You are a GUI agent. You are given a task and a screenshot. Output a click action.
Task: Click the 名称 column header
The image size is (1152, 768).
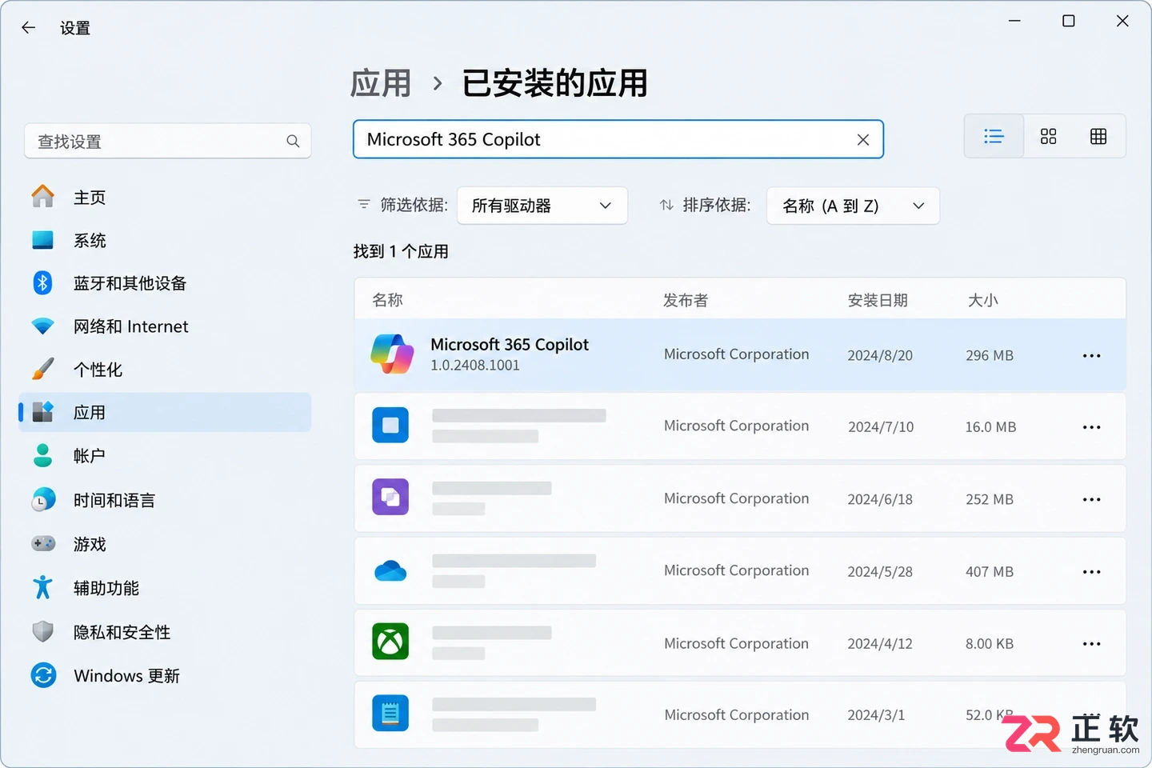click(388, 300)
